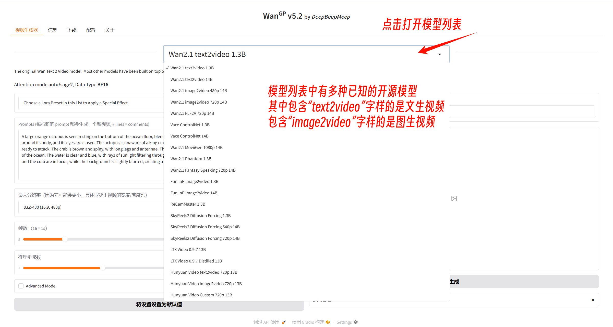Click inside the prompts text area
Viewport: 613px width, 327px height.
tap(91, 155)
